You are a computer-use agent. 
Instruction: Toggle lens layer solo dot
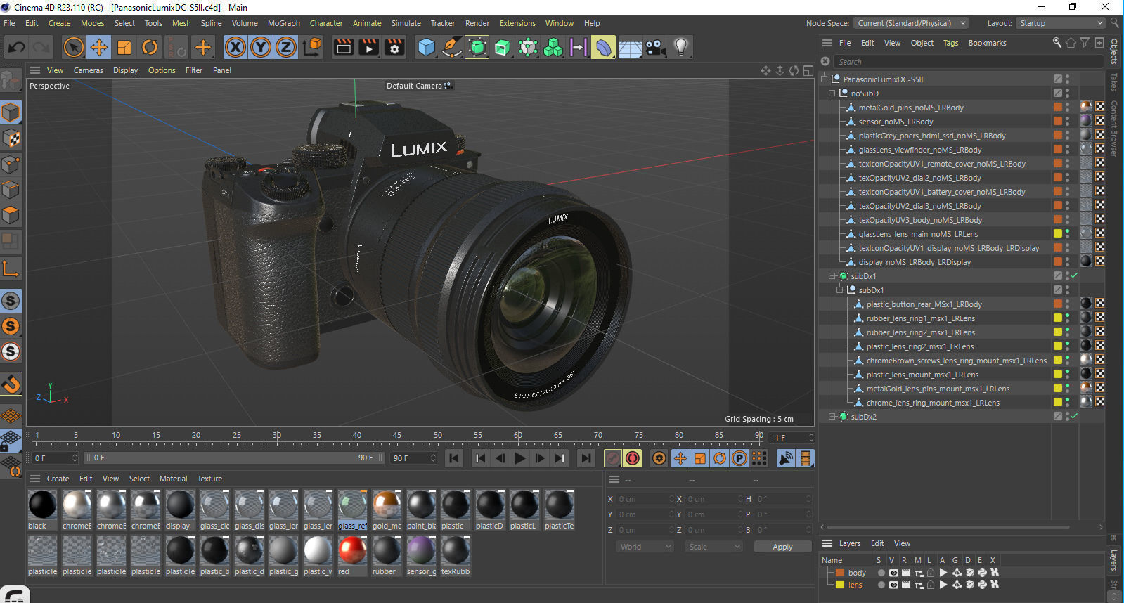pyautogui.click(x=881, y=585)
